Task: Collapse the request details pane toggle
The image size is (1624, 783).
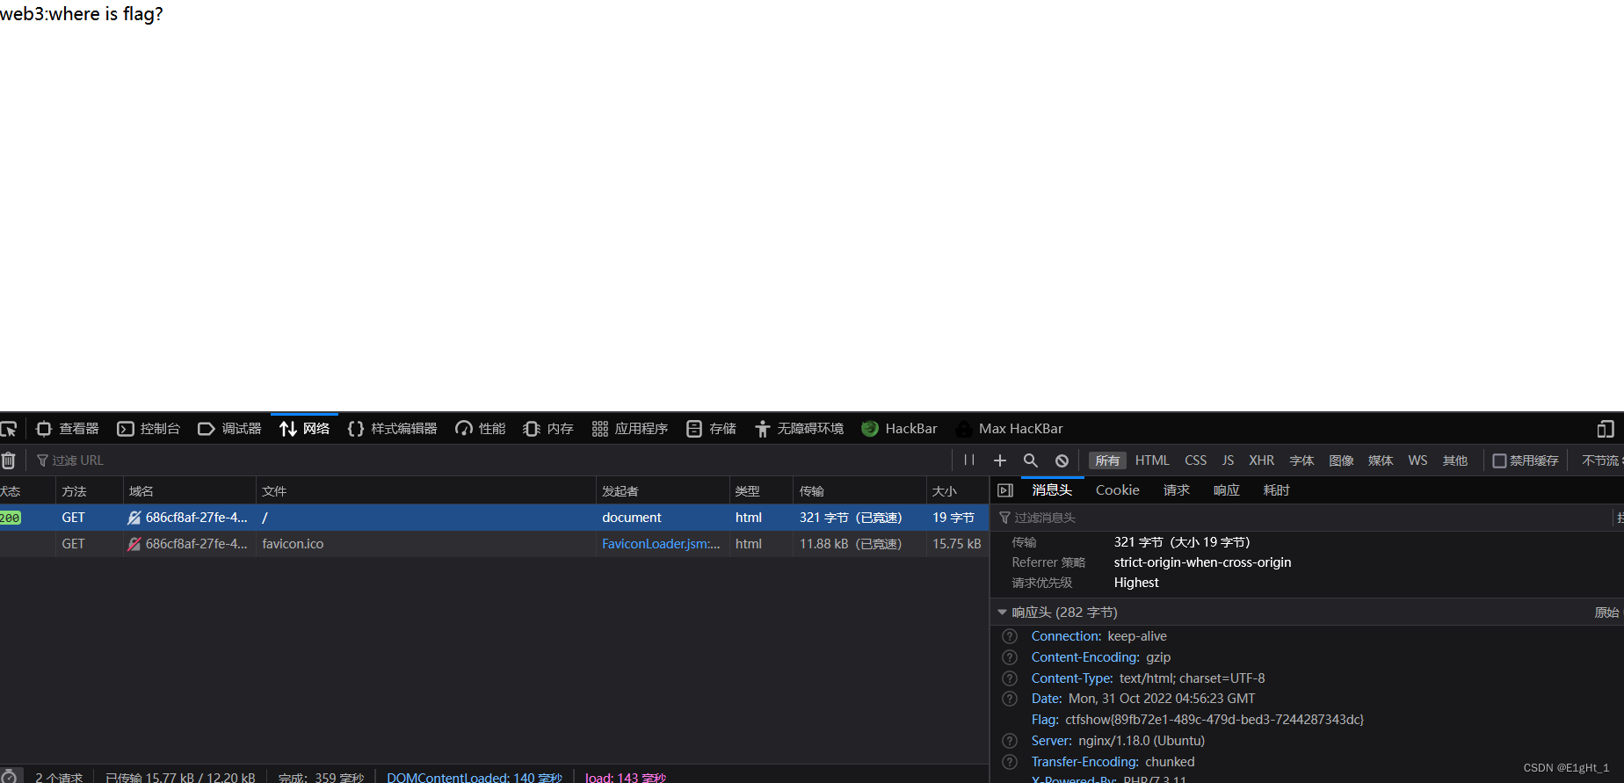Action: click(1005, 490)
